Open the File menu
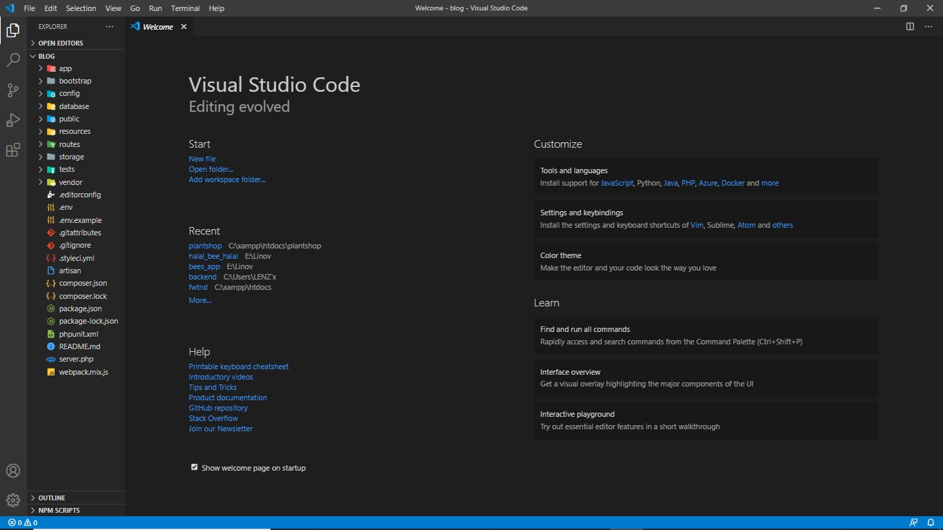The height and width of the screenshot is (530, 943). 30,8
